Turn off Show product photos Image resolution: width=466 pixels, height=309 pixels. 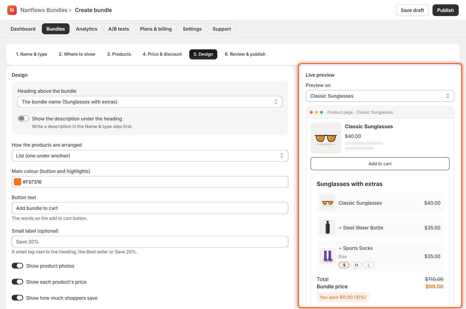pos(17,266)
